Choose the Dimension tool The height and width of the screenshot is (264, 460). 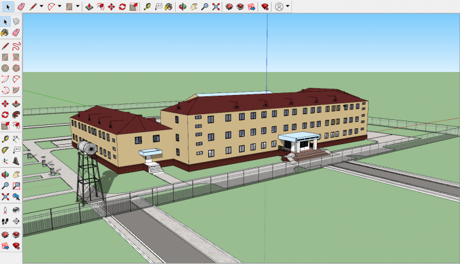[x=16, y=139]
